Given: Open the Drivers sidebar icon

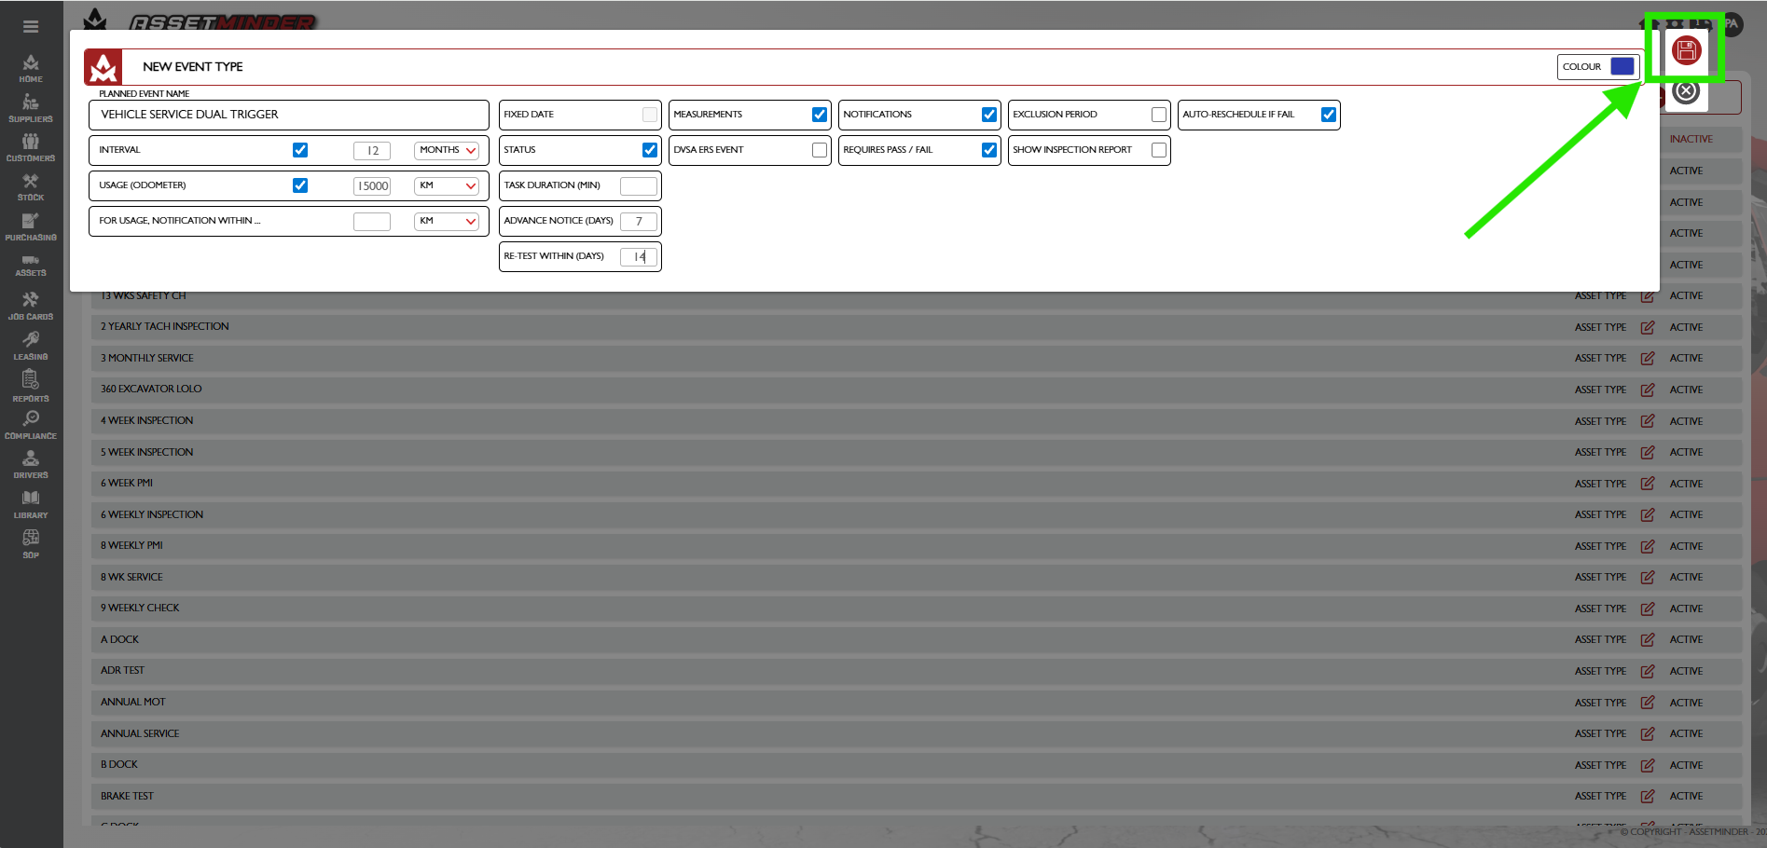Looking at the screenshot, I should coord(31,463).
